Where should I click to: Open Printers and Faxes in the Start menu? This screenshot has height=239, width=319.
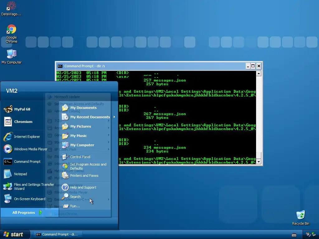tap(80, 176)
